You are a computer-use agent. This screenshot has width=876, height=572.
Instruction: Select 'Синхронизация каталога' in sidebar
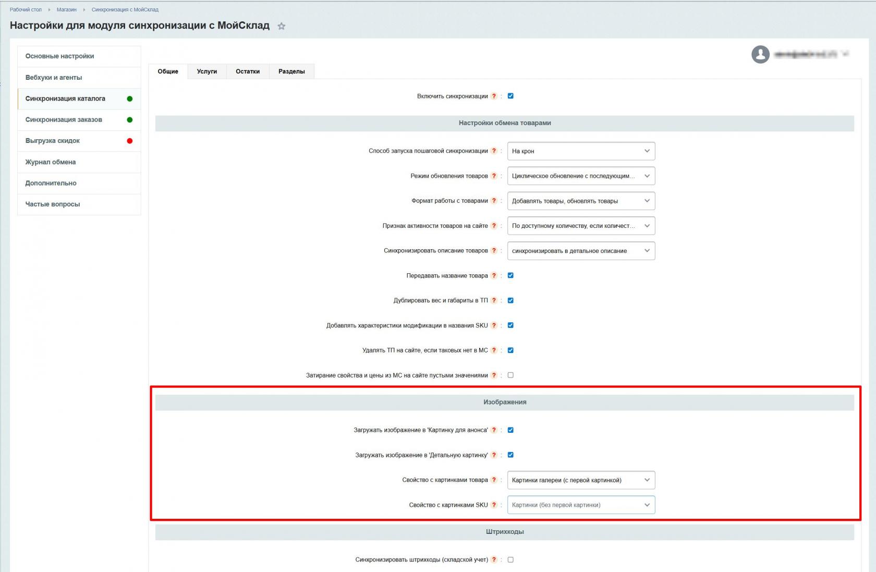pos(79,99)
